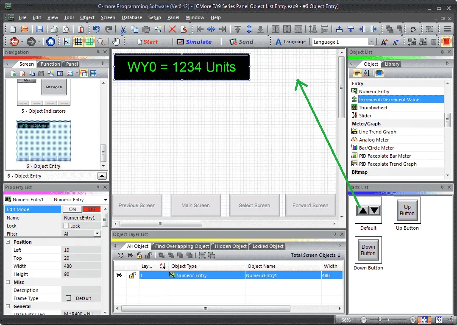Viewport: 457px width, 325px height.
Task: Click the Print icon in the toolbar
Action: coord(54,29)
